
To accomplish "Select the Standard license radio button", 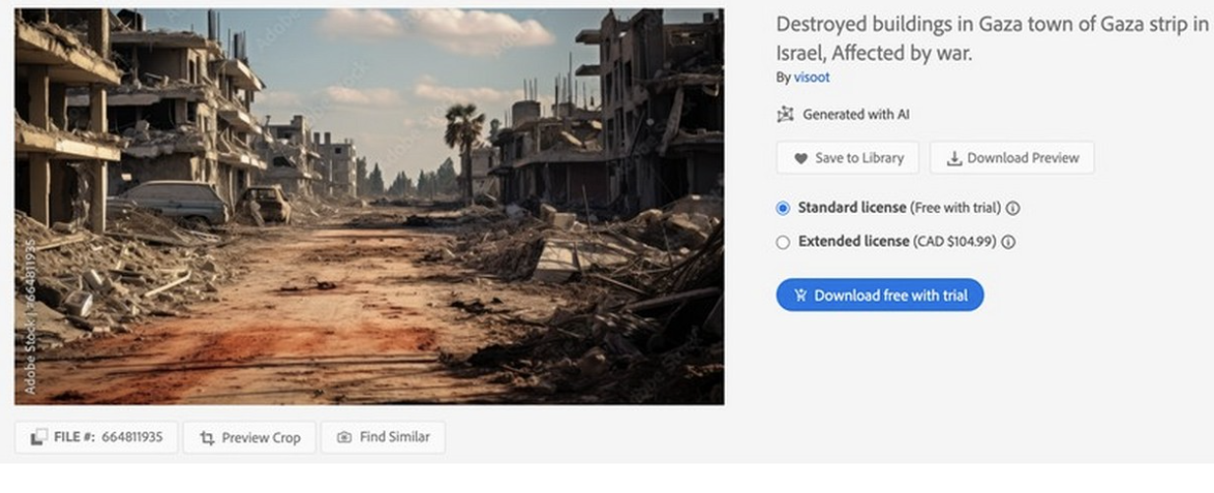I will click(783, 208).
